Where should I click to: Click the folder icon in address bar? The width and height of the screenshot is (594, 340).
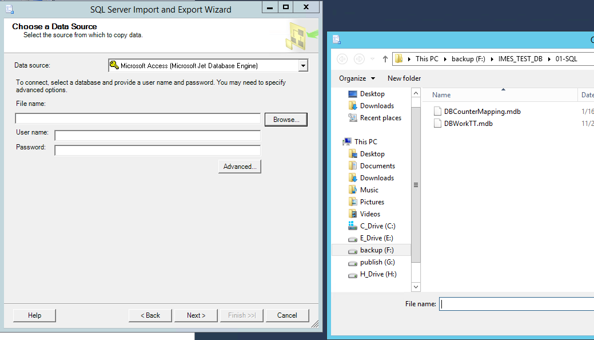[398, 58]
